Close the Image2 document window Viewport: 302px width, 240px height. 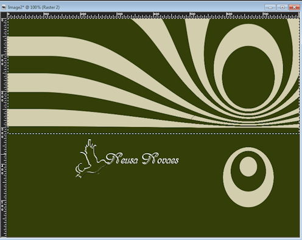pyautogui.click(x=294, y=7)
